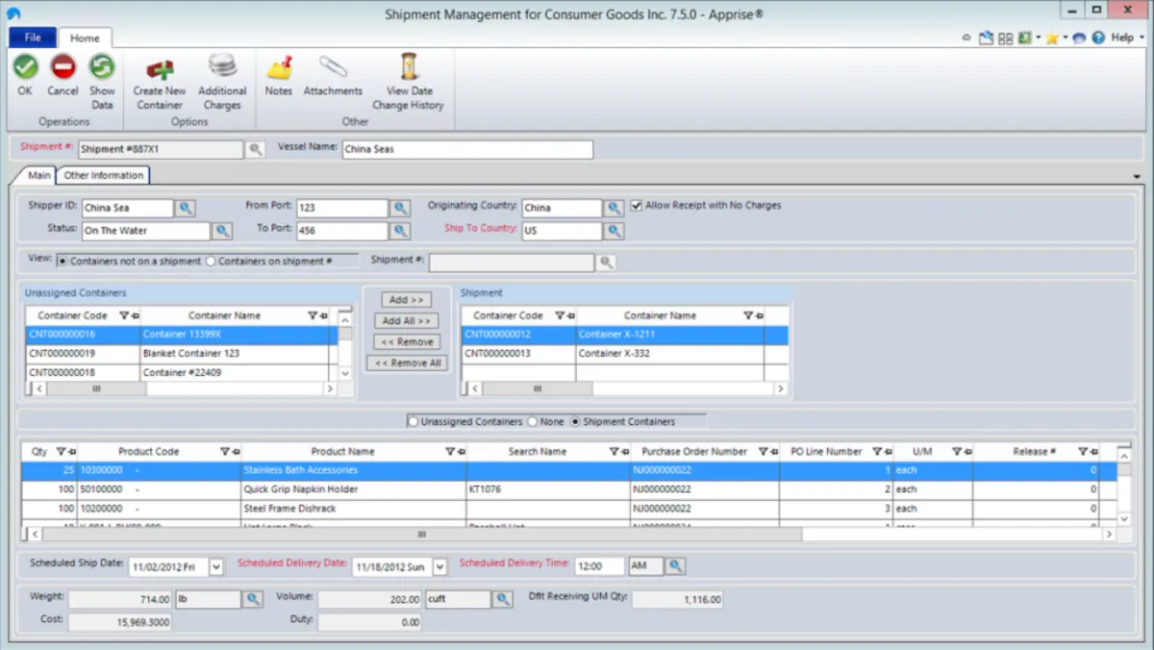Collapse ribbon using the up caret icon
Screen dimensions: 1154x650
pos(966,37)
